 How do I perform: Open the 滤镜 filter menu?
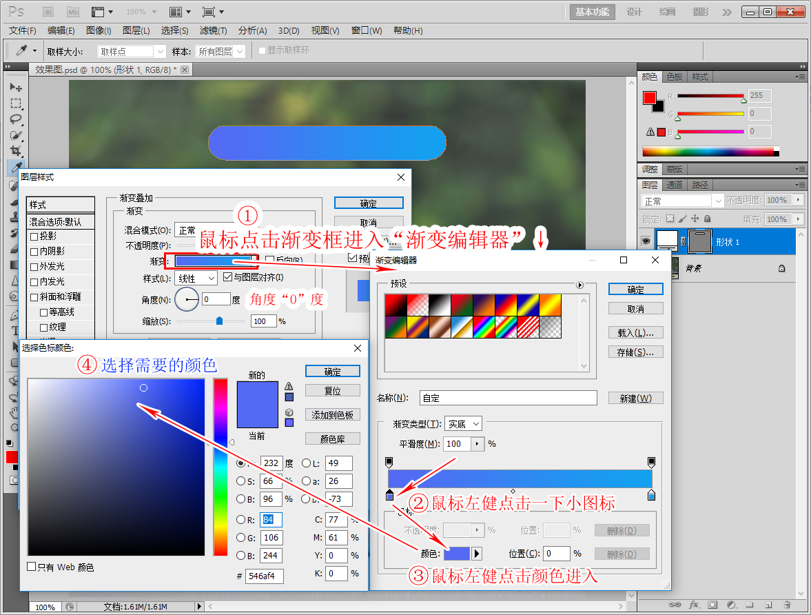[213, 30]
